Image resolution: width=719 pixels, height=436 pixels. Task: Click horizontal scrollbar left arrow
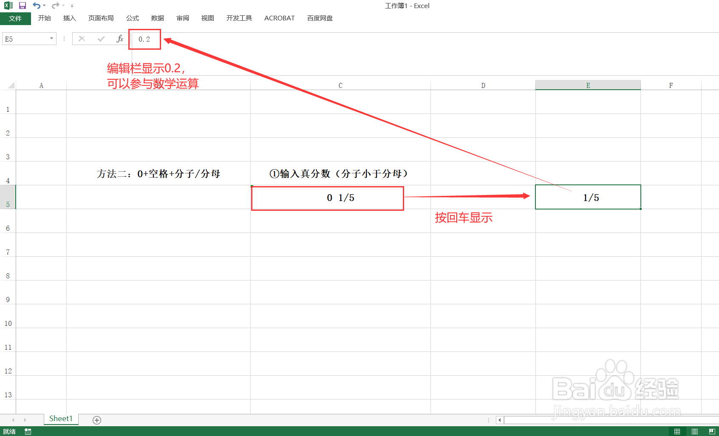click(500, 420)
